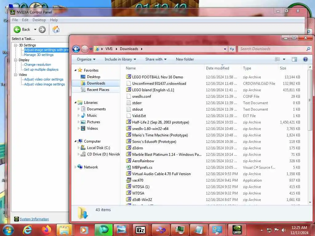
Task: Click the Home icon in NVIDIA Control Panel
Action: coord(56,29)
